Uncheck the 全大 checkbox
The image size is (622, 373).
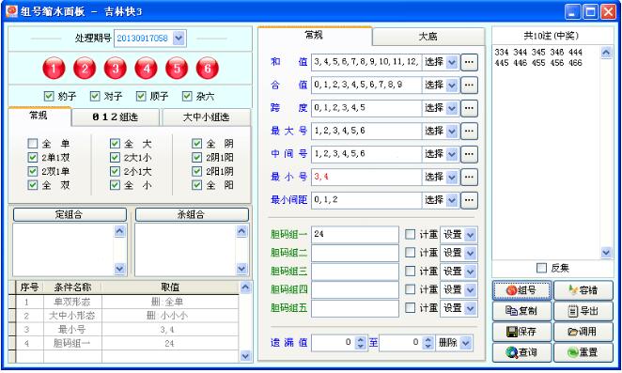[115, 143]
